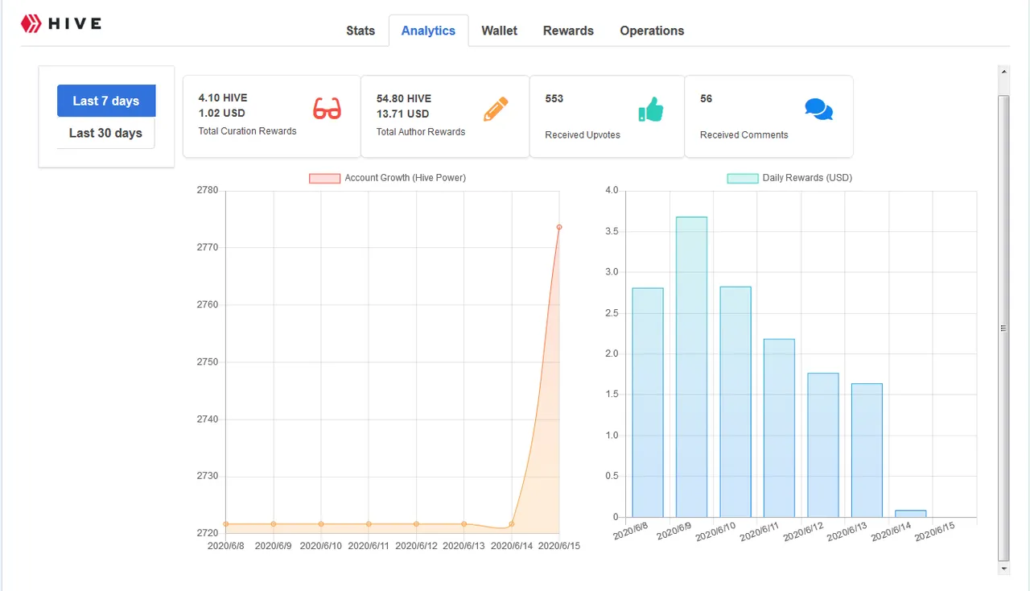Click the 2020/6/12 bar in Daily Rewards chart
This screenshot has height=591, width=1030.
823,445
